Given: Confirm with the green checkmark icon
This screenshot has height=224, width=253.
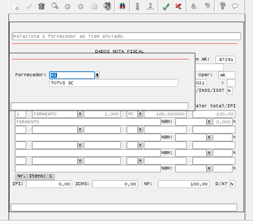Looking at the screenshot, I should (x=166, y=7).
